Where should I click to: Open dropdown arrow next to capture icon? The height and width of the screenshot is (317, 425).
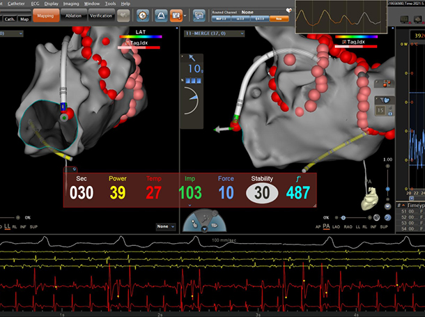tap(185, 14)
